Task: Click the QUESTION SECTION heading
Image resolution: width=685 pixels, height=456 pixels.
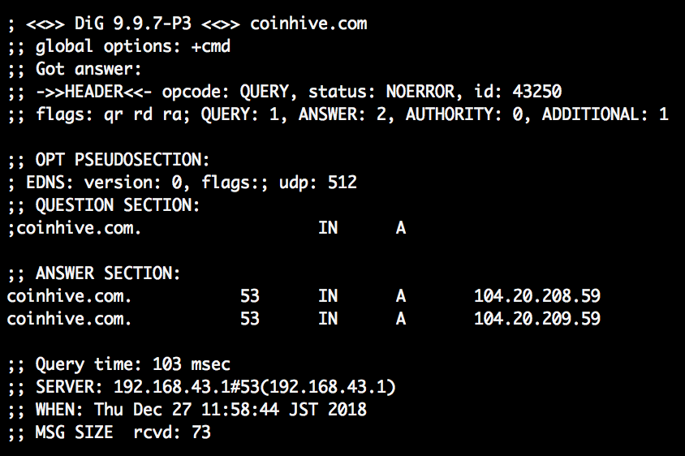Action: [x=118, y=205]
